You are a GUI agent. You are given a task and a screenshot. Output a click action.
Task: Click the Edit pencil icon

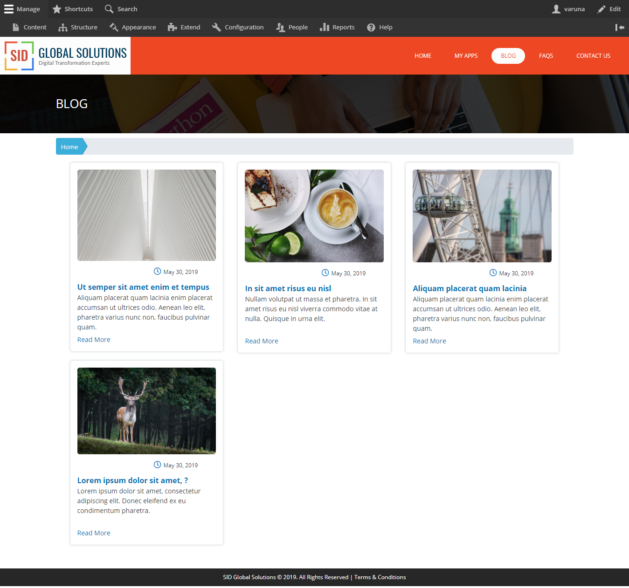(x=600, y=9)
